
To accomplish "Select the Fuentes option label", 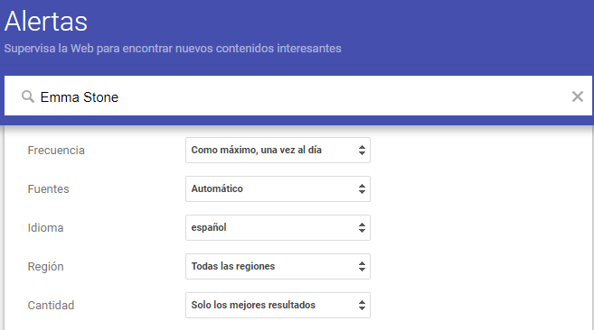I will [48, 188].
